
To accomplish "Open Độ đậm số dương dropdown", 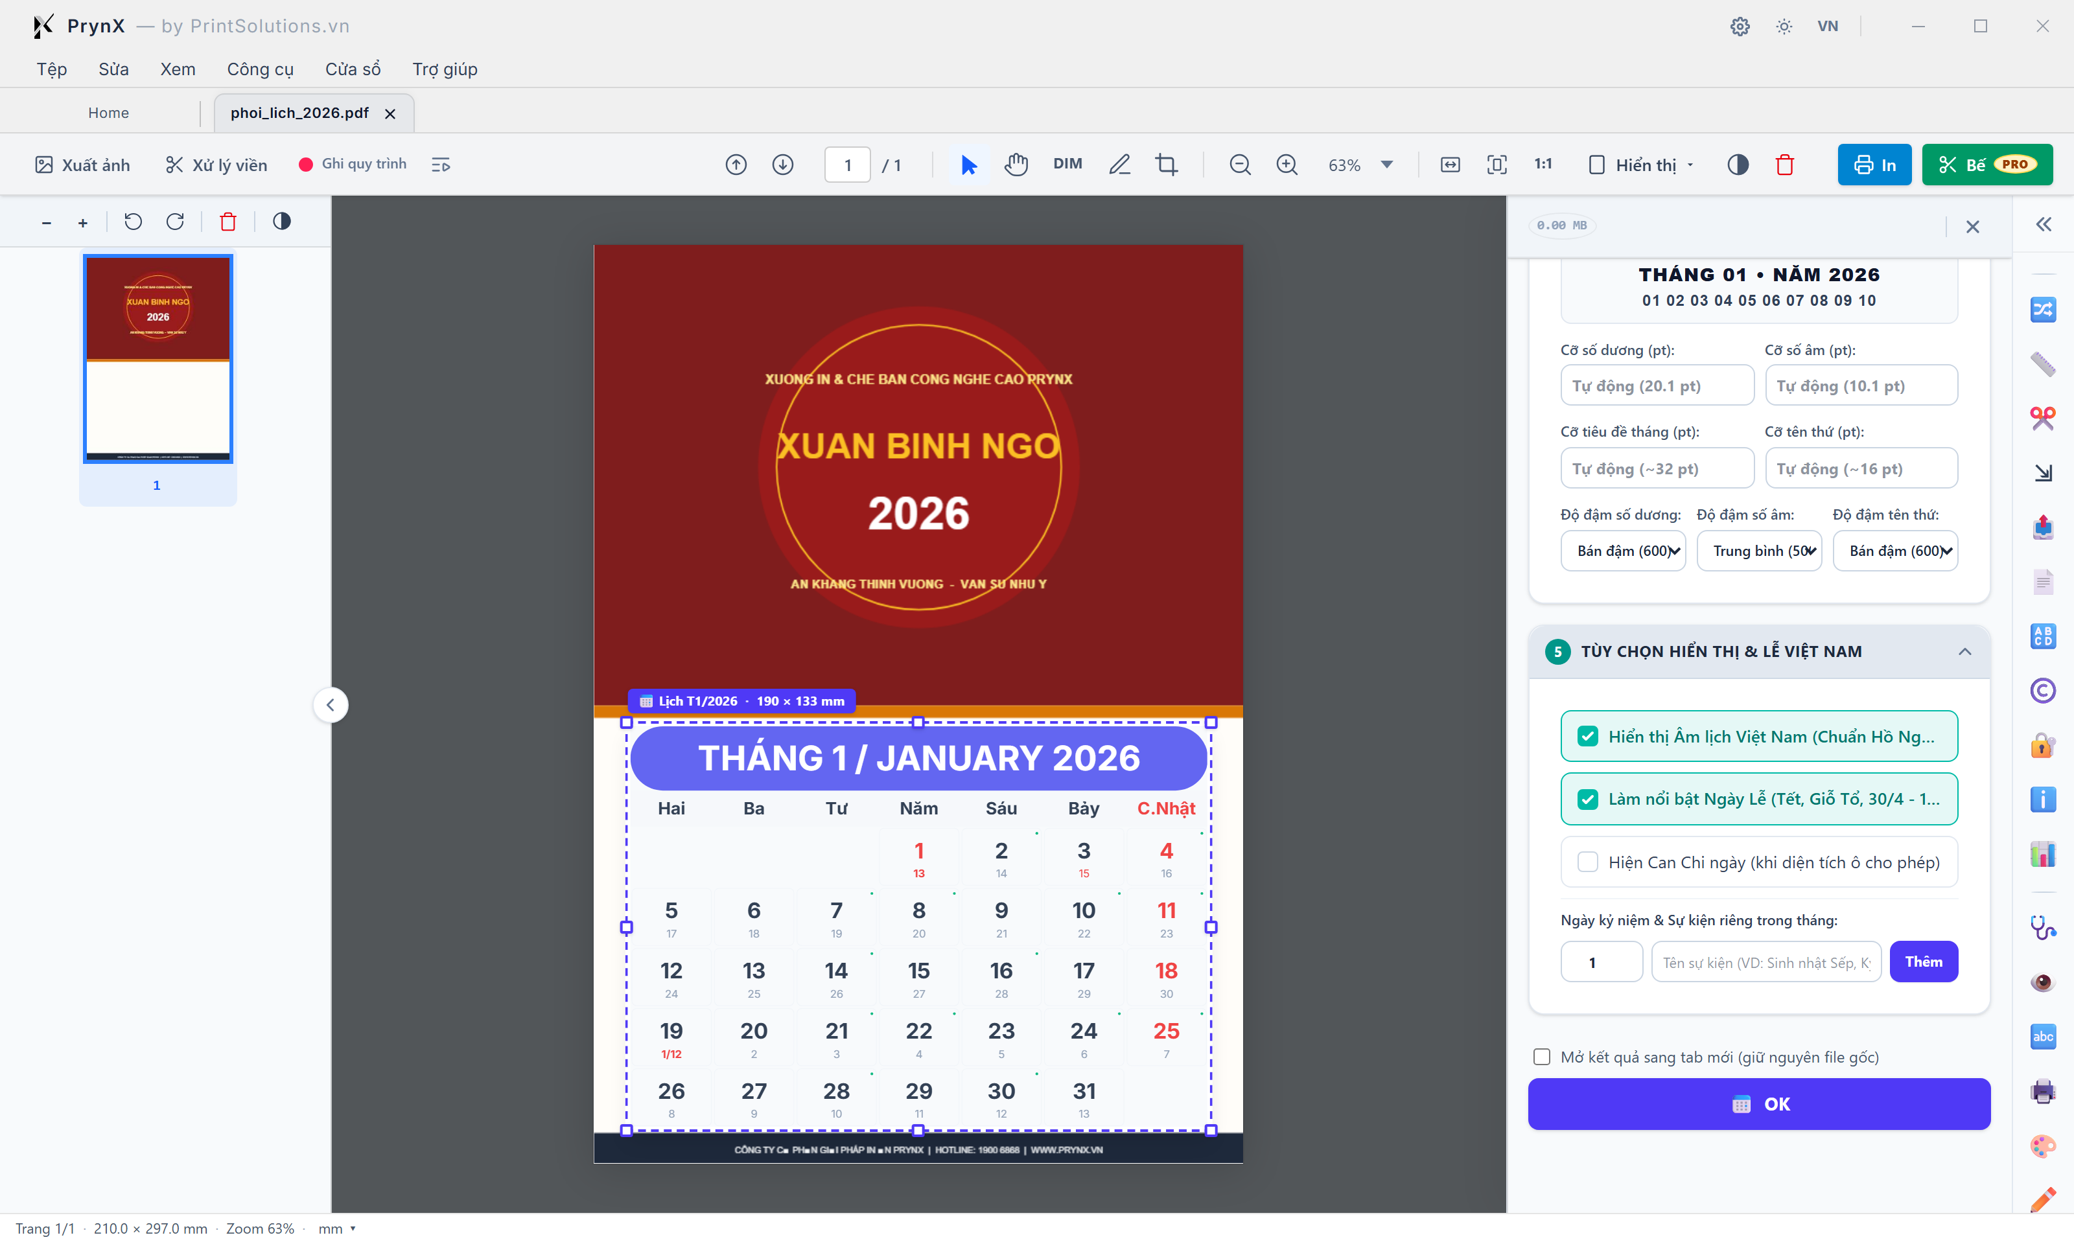I will click(x=1623, y=551).
